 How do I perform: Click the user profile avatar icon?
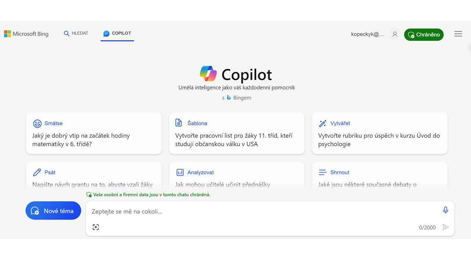click(395, 34)
